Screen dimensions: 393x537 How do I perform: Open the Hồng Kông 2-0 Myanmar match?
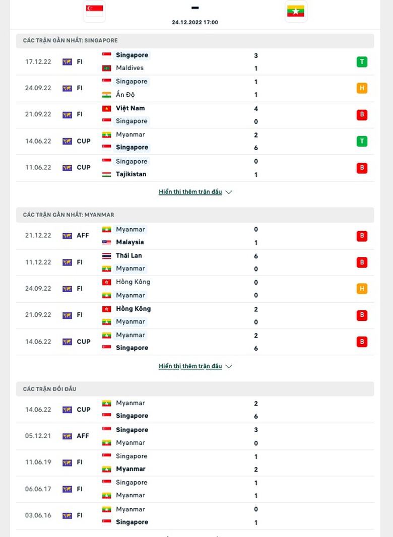(x=195, y=315)
